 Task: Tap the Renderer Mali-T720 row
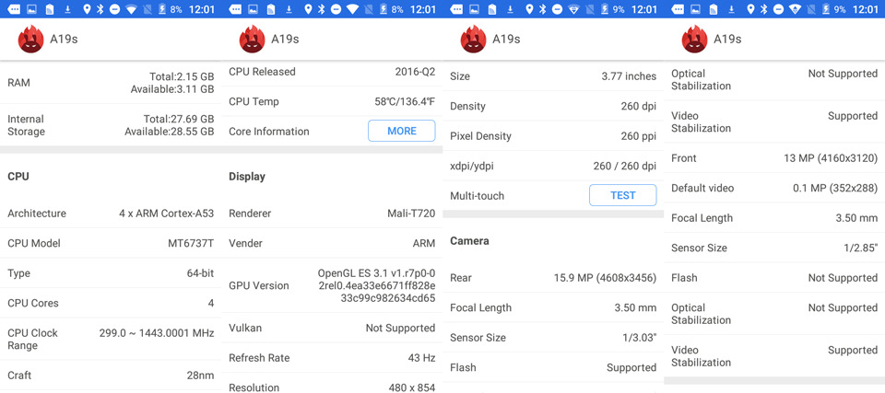pyautogui.click(x=332, y=214)
